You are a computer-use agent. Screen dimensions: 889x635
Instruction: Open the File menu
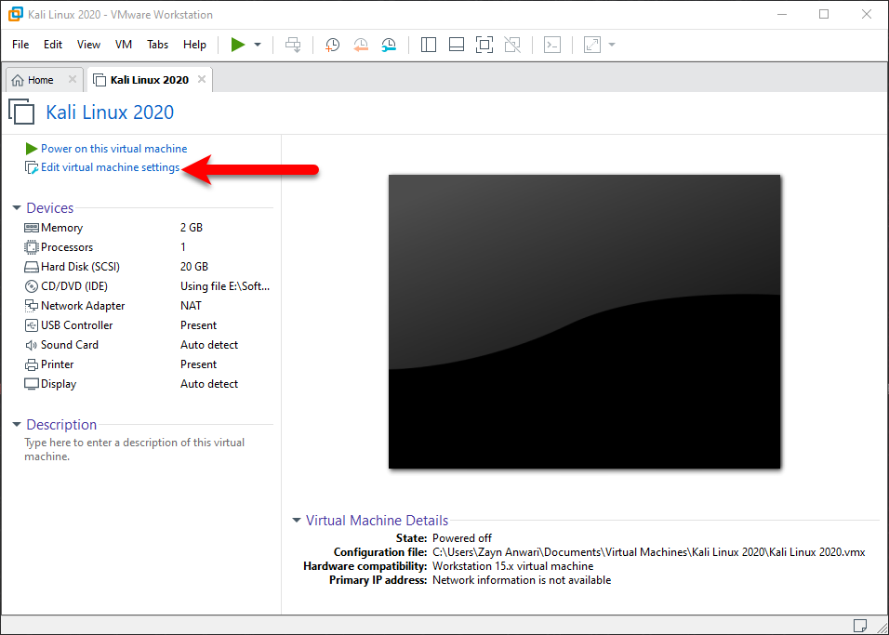point(20,45)
